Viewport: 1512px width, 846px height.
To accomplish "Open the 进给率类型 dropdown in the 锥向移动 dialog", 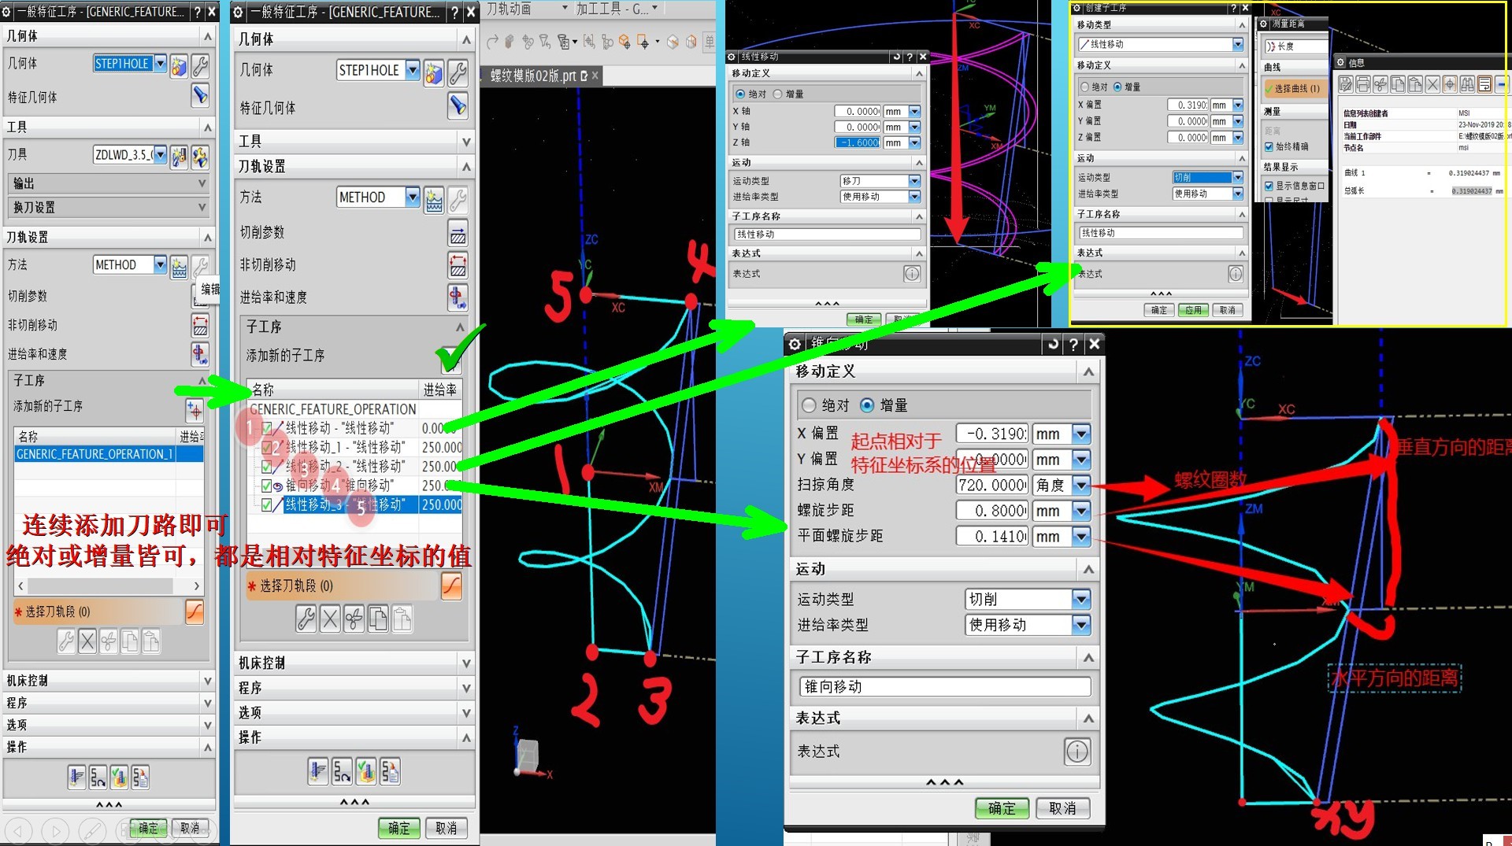I will [1081, 625].
